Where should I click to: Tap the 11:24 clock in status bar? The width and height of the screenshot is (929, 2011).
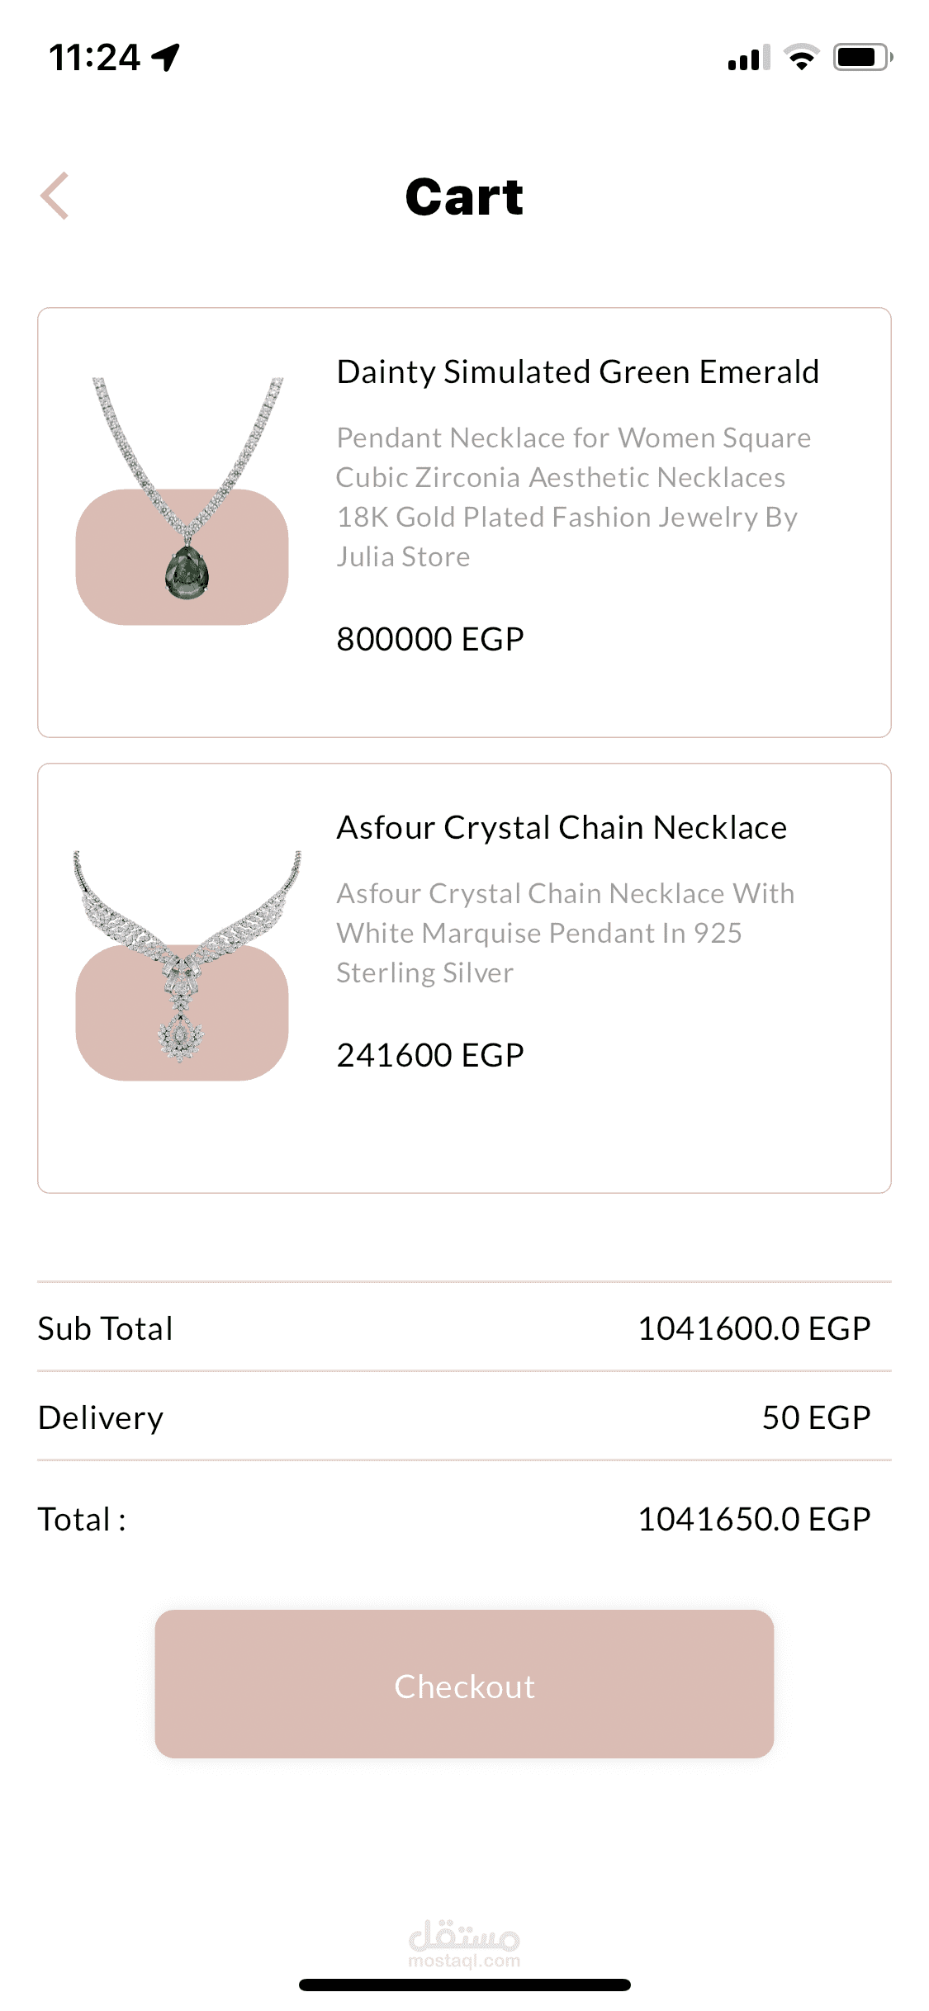tap(94, 58)
